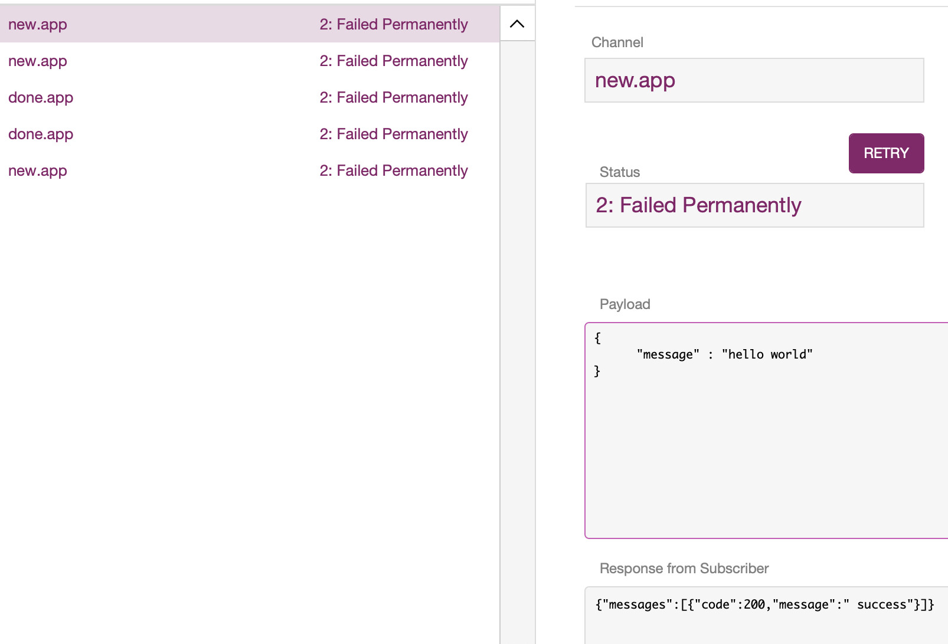Select the second new.app entry in list

coord(38,61)
